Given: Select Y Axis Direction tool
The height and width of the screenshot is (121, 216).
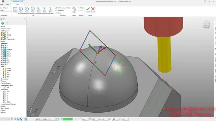Looking at the screenshot, I should [45, 10].
